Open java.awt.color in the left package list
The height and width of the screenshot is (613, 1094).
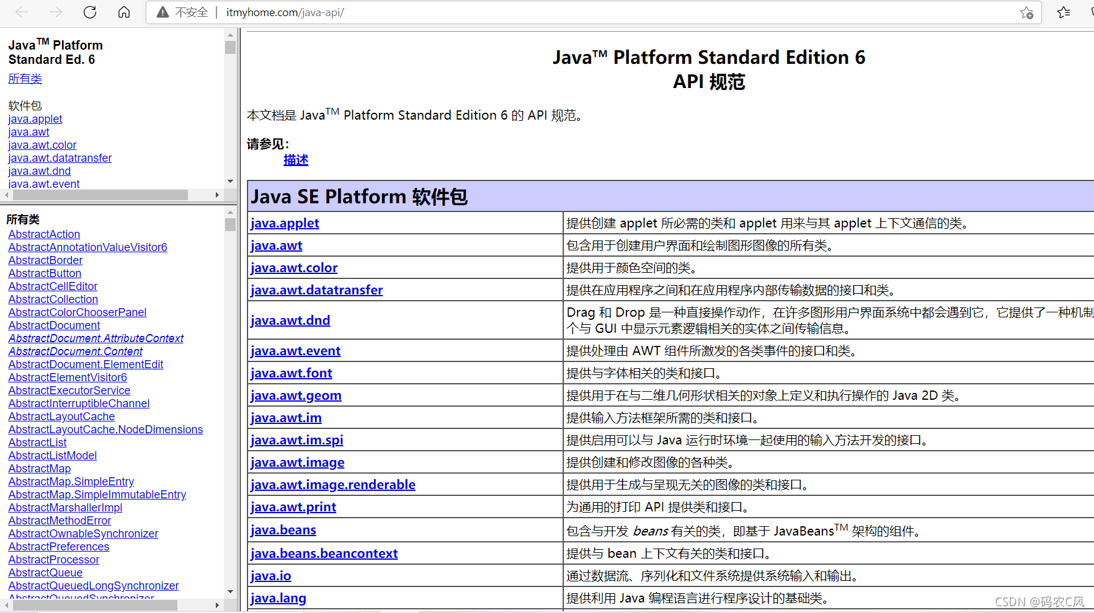(42, 145)
